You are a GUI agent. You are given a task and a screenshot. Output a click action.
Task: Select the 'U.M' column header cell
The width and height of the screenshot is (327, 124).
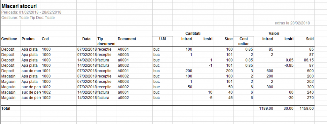[x=163, y=39]
